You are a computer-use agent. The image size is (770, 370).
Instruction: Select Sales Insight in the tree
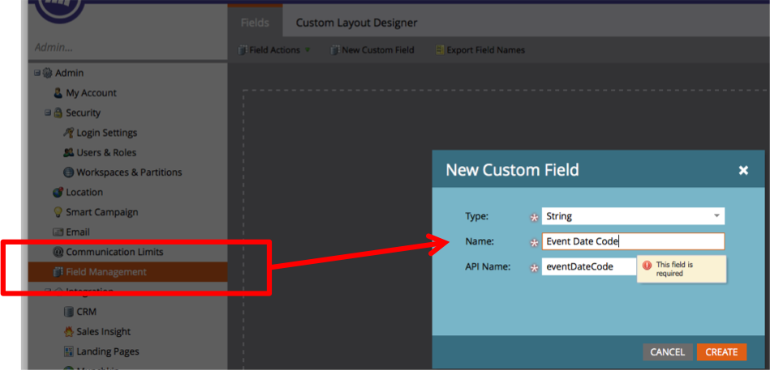click(104, 332)
